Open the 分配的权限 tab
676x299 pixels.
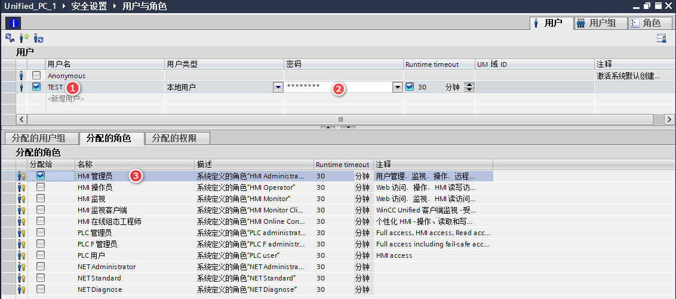point(177,138)
